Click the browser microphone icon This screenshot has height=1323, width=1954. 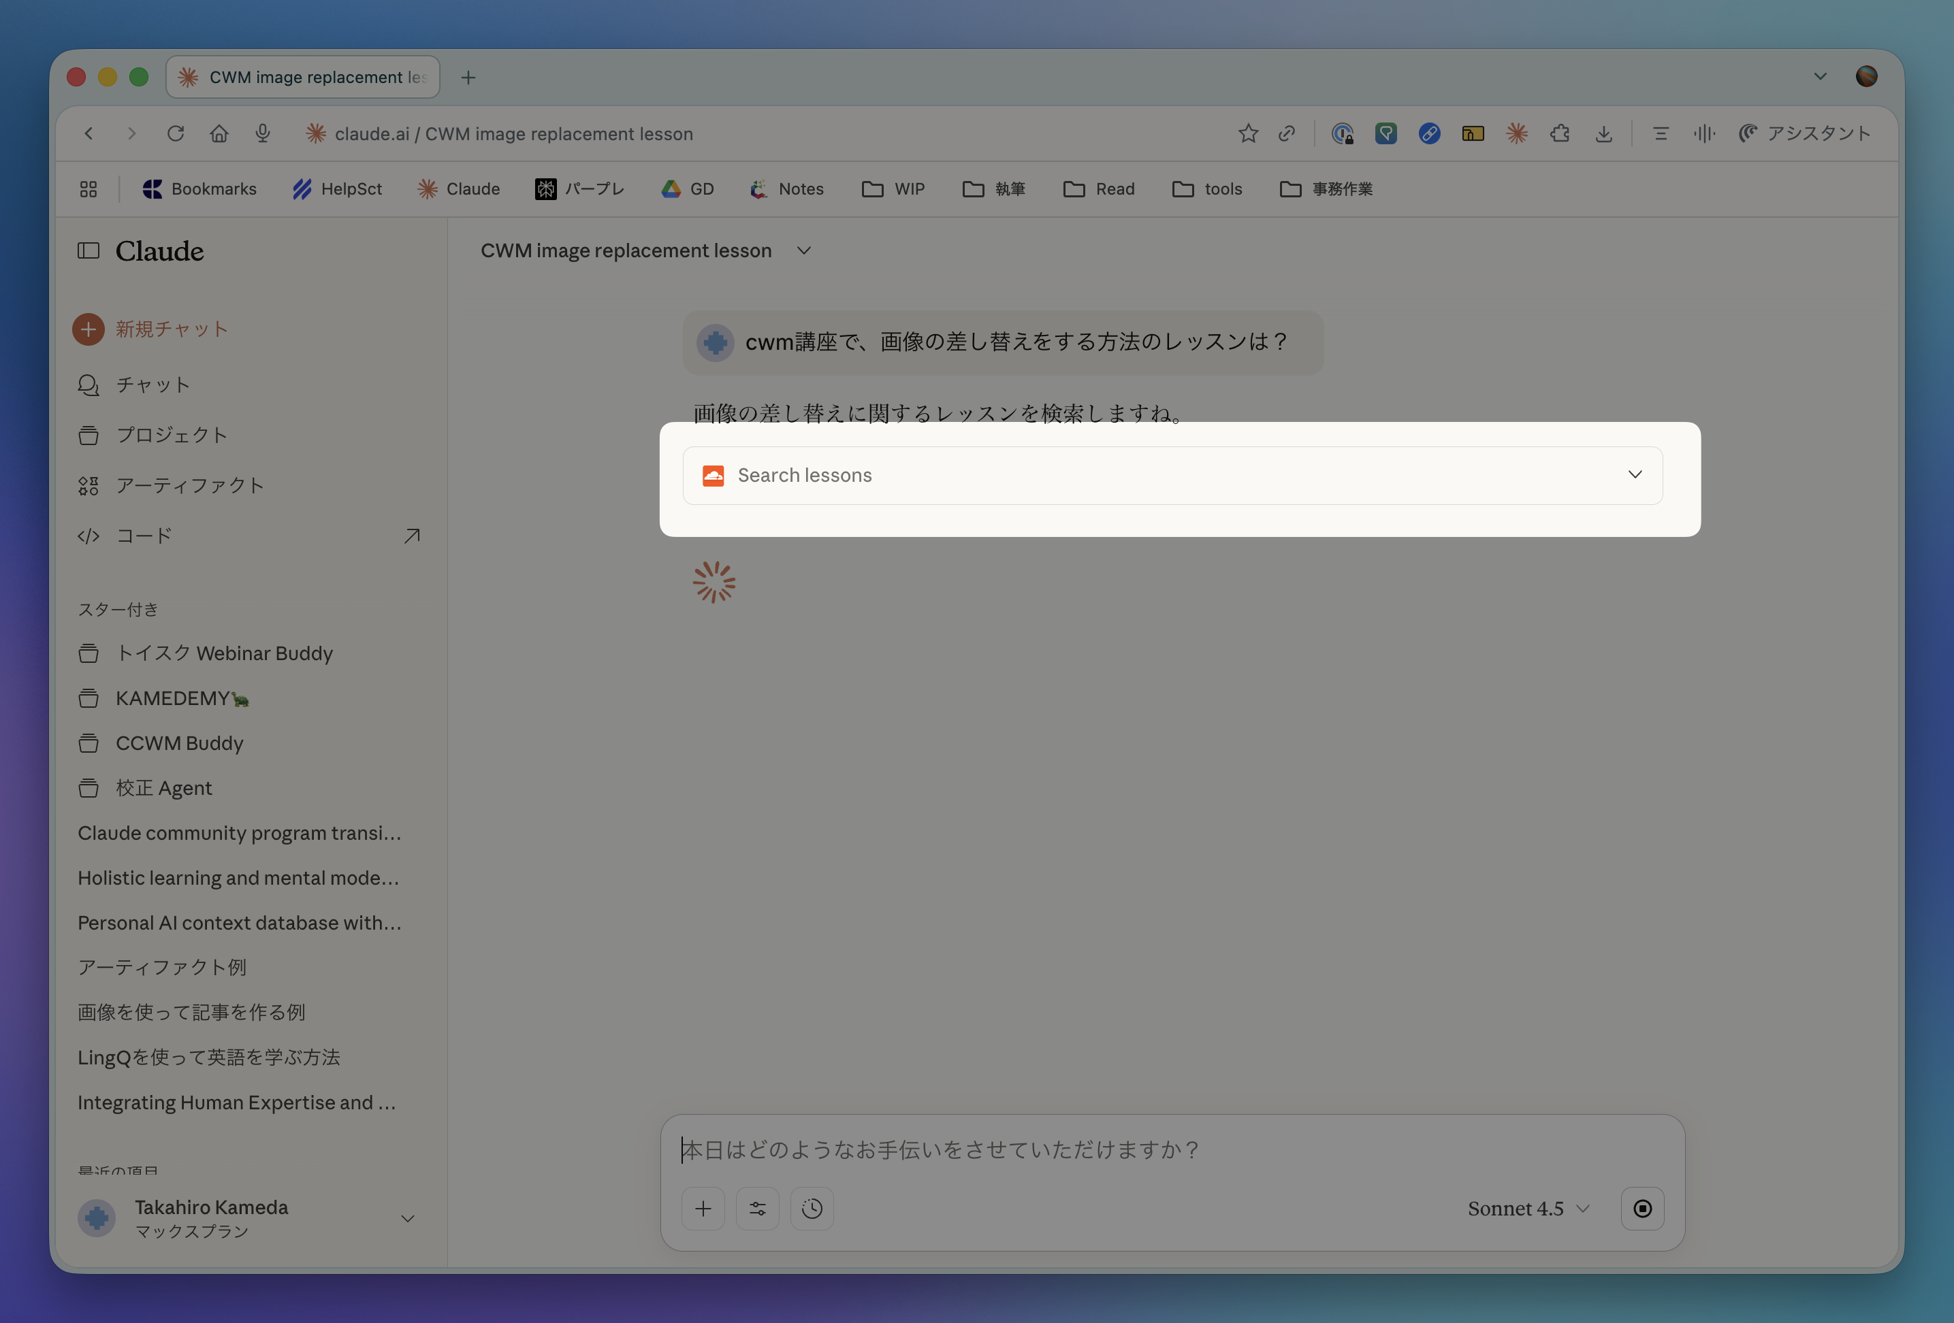262,133
